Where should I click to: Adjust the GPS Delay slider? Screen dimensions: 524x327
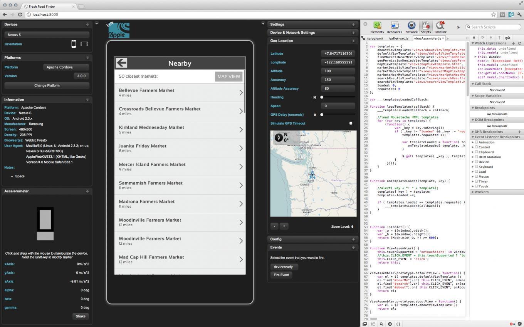point(322,115)
